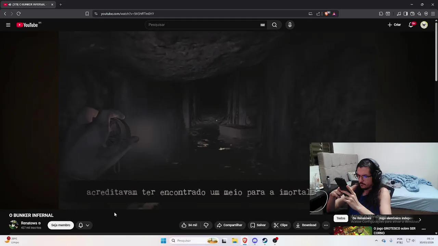
Task: Click the page vertical scrollbar
Action: click(436, 51)
